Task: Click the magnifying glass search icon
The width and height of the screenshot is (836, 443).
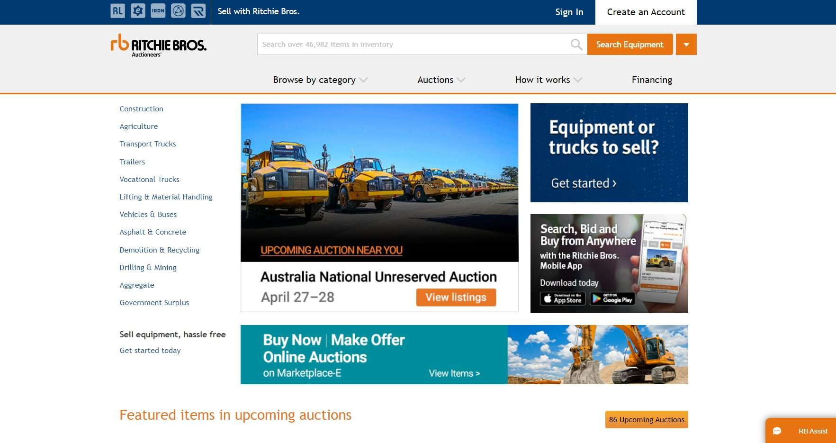Action: tap(576, 45)
